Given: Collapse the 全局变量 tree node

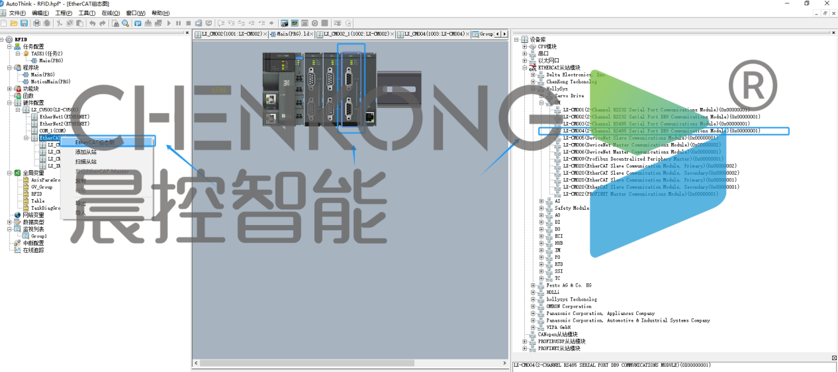Looking at the screenshot, I should pyautogui.click(x=10, y=173).
